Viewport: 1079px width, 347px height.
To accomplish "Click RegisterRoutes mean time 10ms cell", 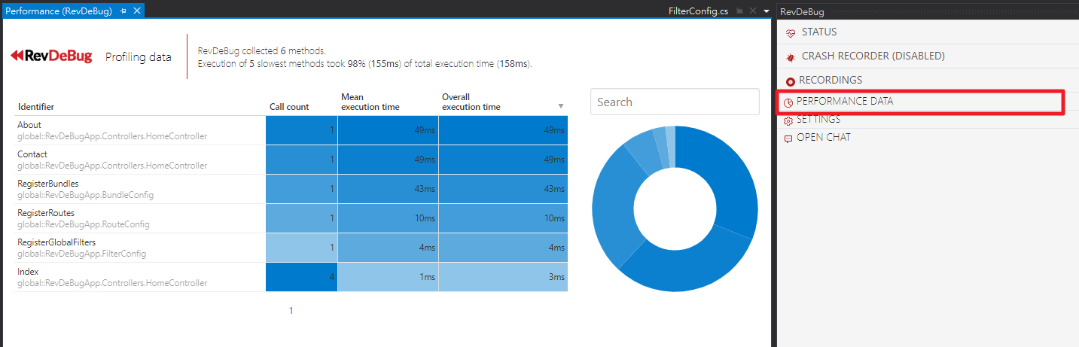I will click(389, 218).
